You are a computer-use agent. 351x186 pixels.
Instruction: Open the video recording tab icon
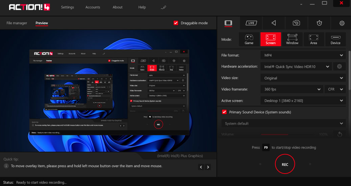tap(228, 23)
